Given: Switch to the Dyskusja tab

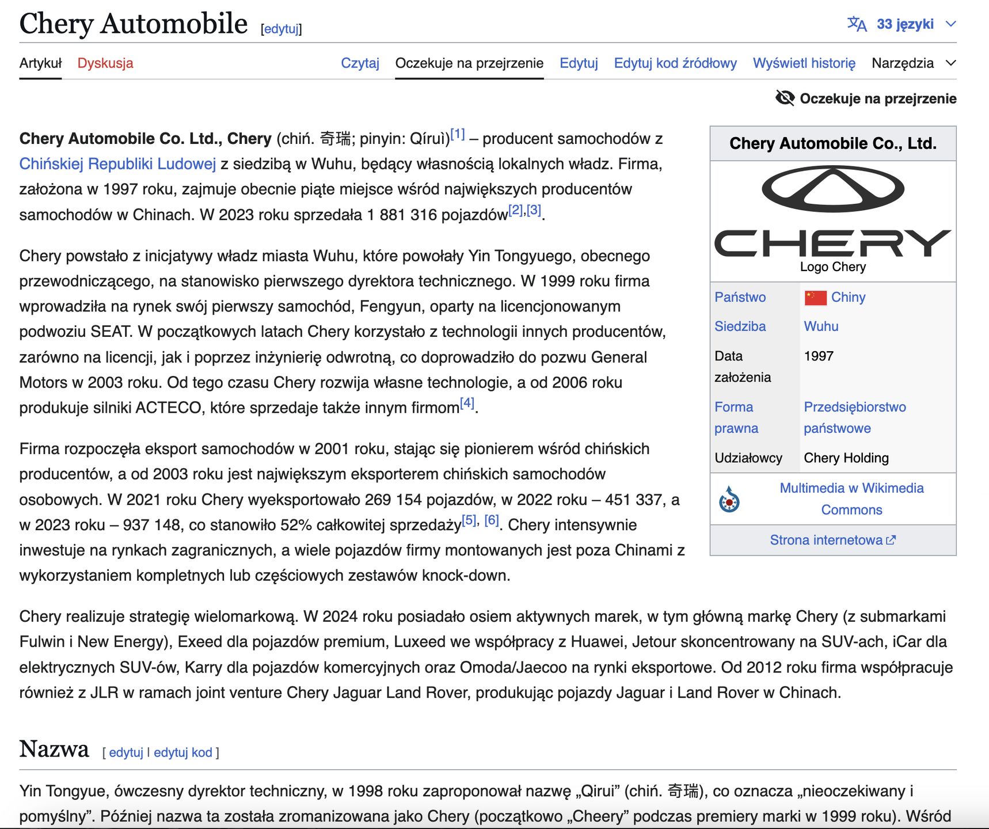Looking at the screenshot, I should click(x=105, y=64).
